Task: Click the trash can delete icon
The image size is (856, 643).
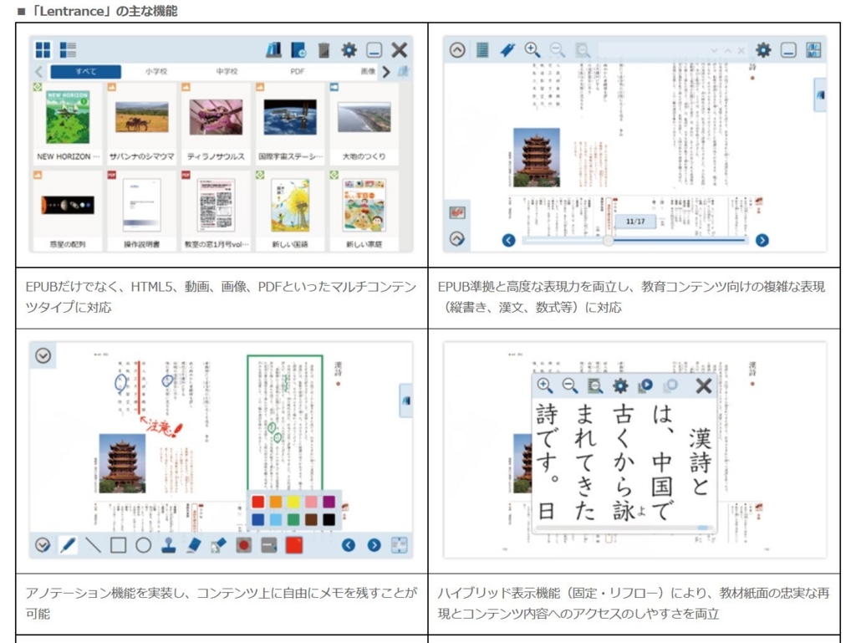Action: [324, 50]
